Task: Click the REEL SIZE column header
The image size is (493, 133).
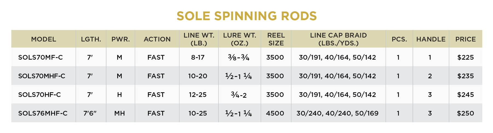Action: (276, 39)
